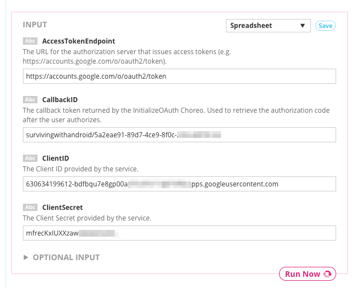Select the ClientID input box

[180, 184]
